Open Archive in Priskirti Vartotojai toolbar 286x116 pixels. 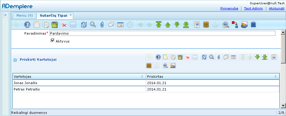[x=149, y=66]
